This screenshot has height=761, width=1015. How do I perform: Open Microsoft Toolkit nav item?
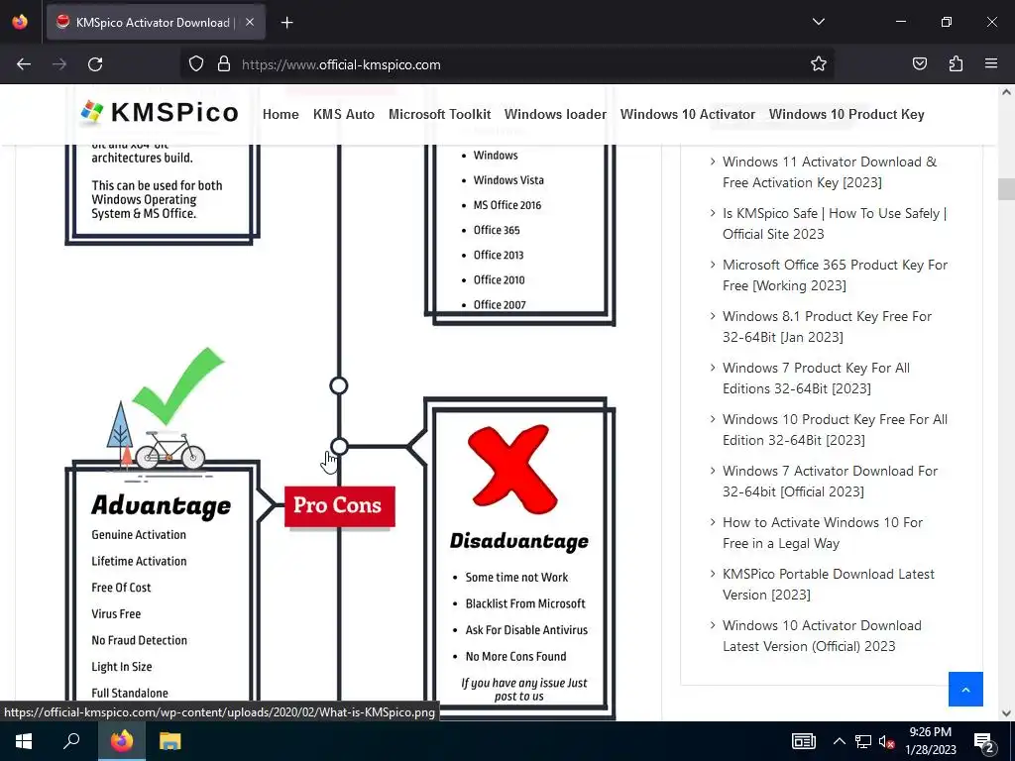pos(439,115)
